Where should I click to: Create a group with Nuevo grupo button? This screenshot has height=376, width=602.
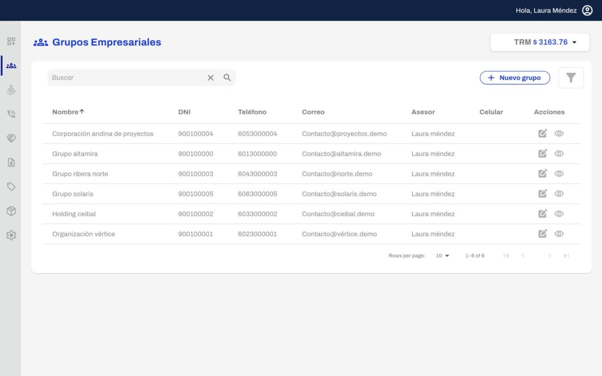pyautogui.click(x=515, y=78)
